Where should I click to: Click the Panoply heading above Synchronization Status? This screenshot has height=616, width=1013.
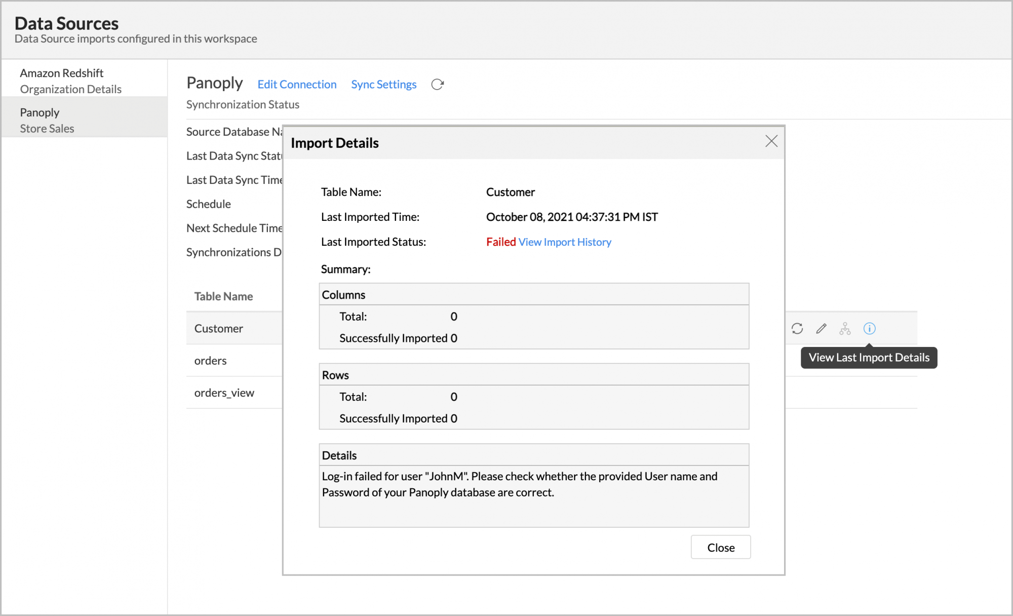click(x=215, y=84)
